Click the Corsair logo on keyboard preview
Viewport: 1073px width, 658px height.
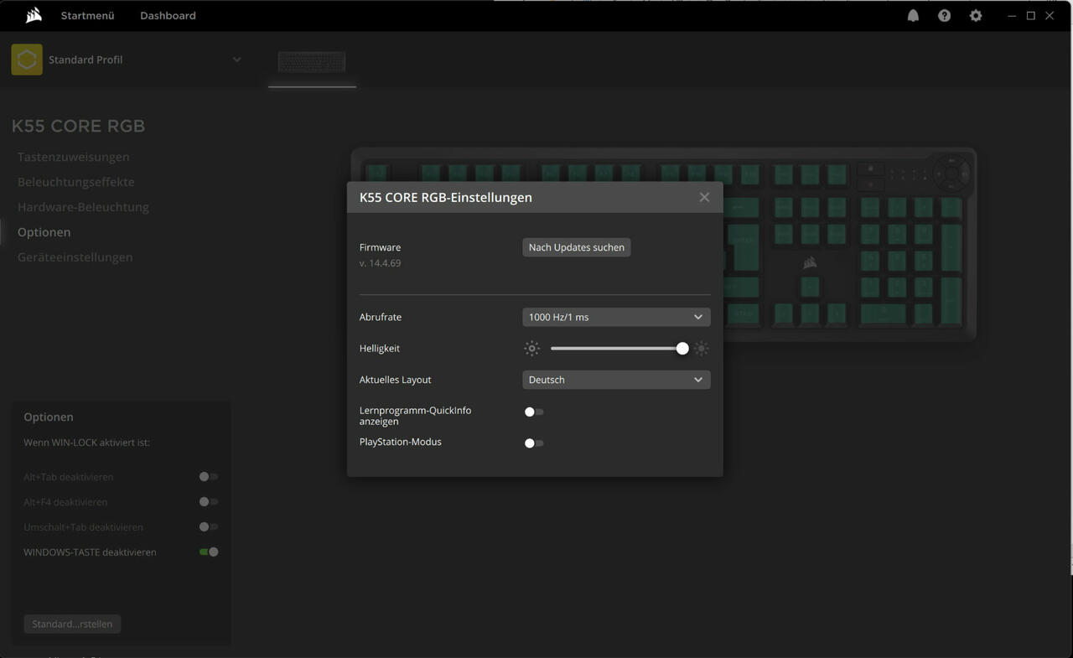point(810,263)
